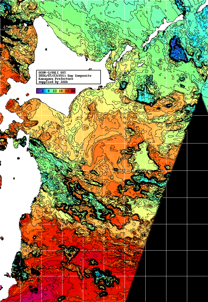Click the GCOM-C/SGLI SST title text
The width and height of the screenshot is (208, 302).
click(52, 73)
